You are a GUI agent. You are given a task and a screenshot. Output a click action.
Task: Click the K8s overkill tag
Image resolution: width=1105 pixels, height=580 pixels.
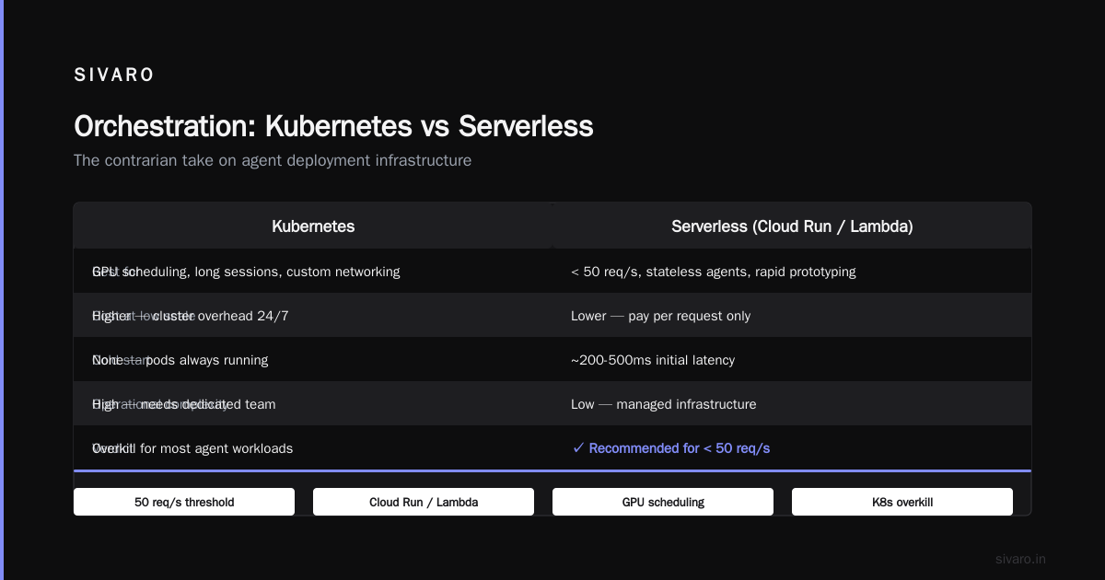902,502
